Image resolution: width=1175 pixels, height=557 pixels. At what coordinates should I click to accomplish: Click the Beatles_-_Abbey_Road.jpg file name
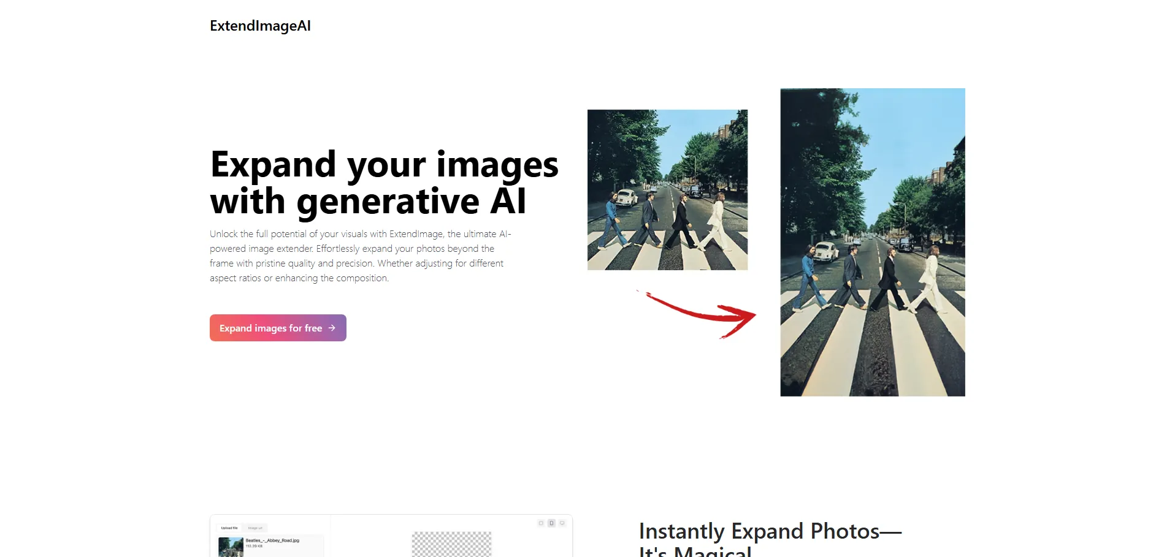pyautogui.click(x=272, y=540)
